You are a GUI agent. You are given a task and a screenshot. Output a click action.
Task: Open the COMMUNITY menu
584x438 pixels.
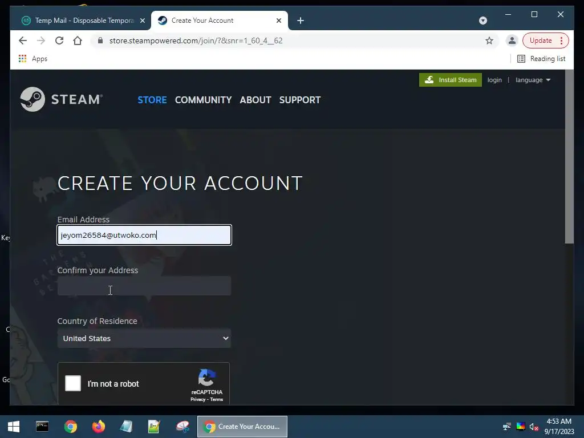pos(204,100)
